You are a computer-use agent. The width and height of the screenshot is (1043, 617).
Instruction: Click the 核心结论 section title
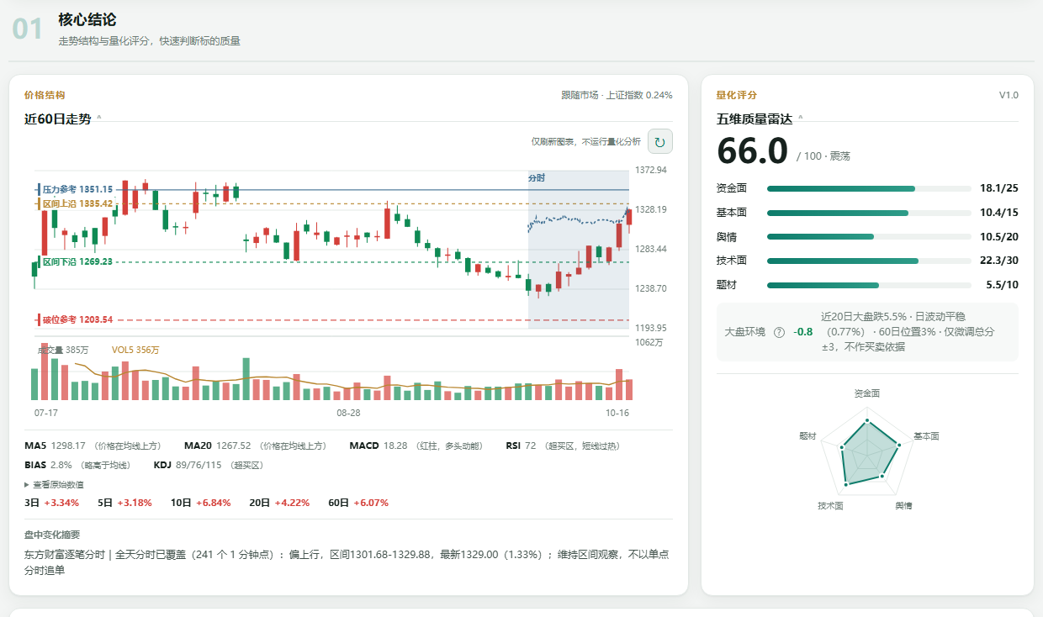[x=87, y=19]
